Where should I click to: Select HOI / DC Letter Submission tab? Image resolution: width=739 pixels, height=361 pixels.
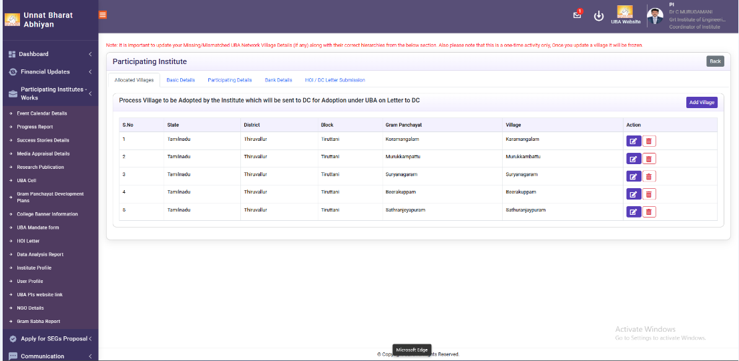coord(334,80)
